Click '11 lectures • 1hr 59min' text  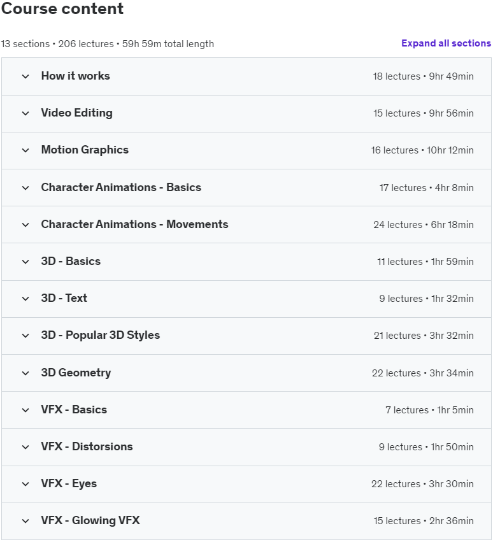(425, 262)
